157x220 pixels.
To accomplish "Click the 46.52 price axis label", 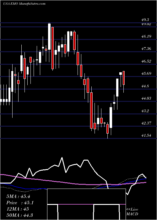I will (146, 61).
